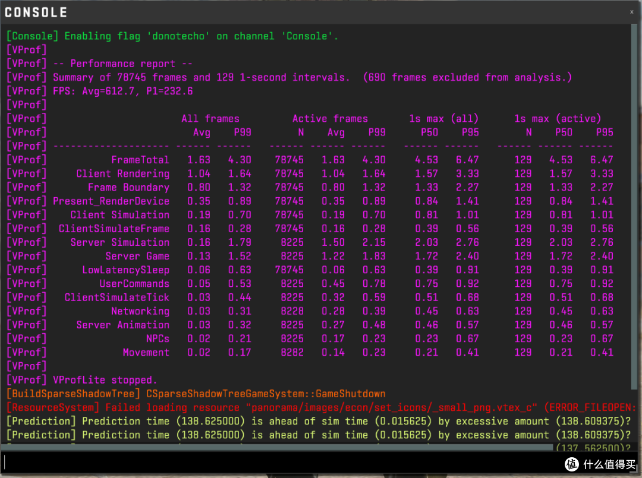This screenshot has height=478, width=642.
Task: Click the "Server Animation" row label
Action: pos(123,325)
